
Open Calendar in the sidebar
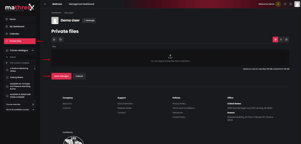(x=20, y=34)
